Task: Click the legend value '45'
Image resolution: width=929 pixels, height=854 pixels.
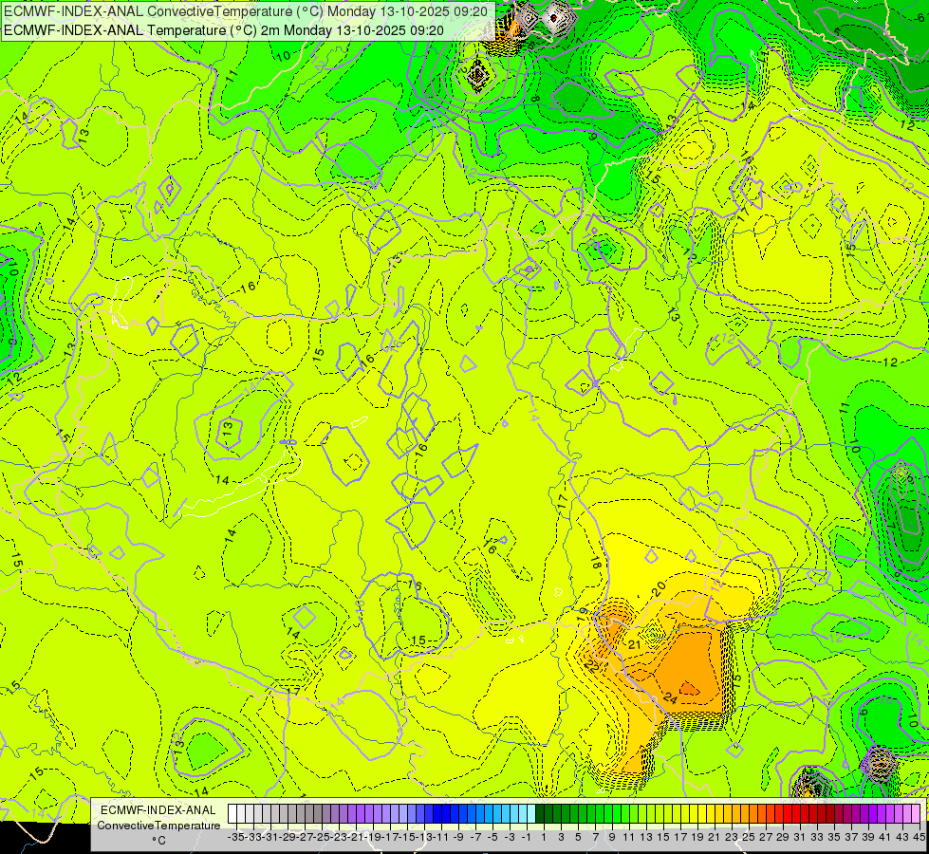Action: pyautogui.click(x=919, y=837)
